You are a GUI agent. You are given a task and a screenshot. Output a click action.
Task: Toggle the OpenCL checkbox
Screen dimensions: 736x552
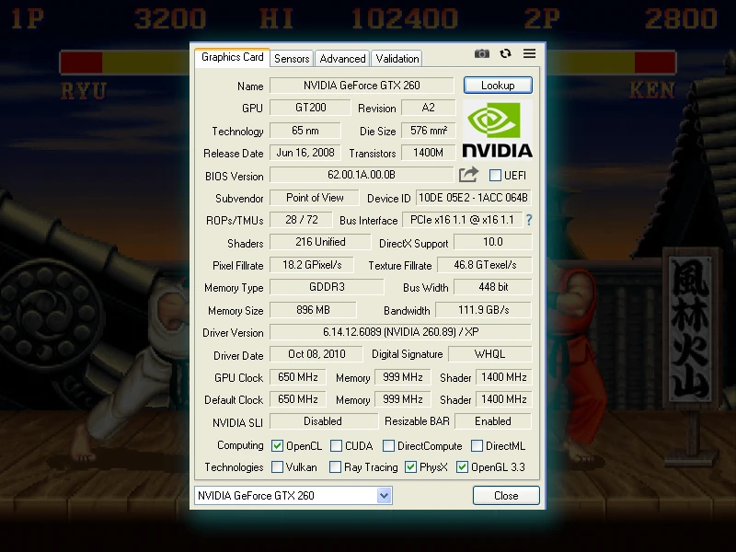coord(277,446)
